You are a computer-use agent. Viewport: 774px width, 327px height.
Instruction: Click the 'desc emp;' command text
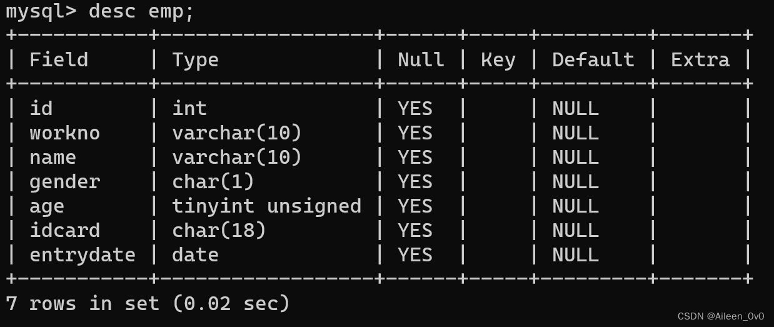[141, 11]
